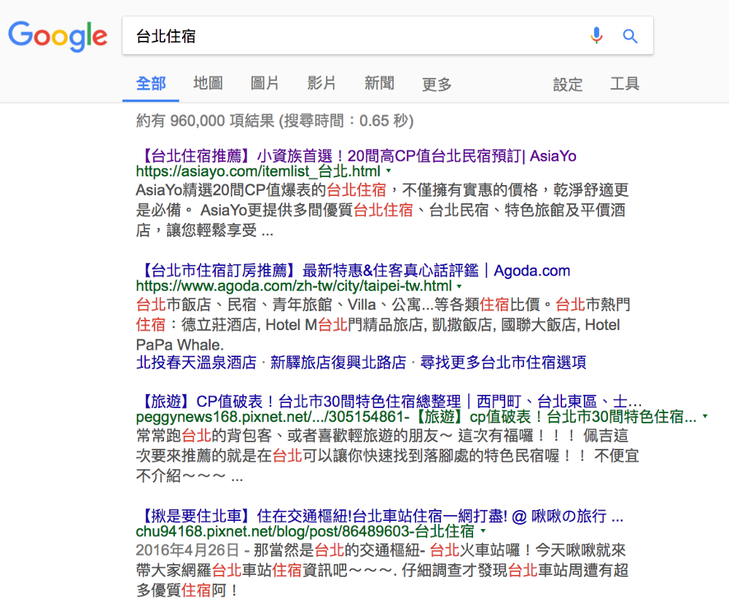Image resolution: width=729 pixels, height=607 pixels.
Task: Open the 北投春天溫泉酒店 sitelink
Action: point(196,362)
